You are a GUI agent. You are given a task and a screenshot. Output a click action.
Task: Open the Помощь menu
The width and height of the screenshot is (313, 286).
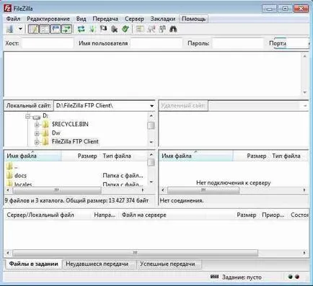(193, 19)
